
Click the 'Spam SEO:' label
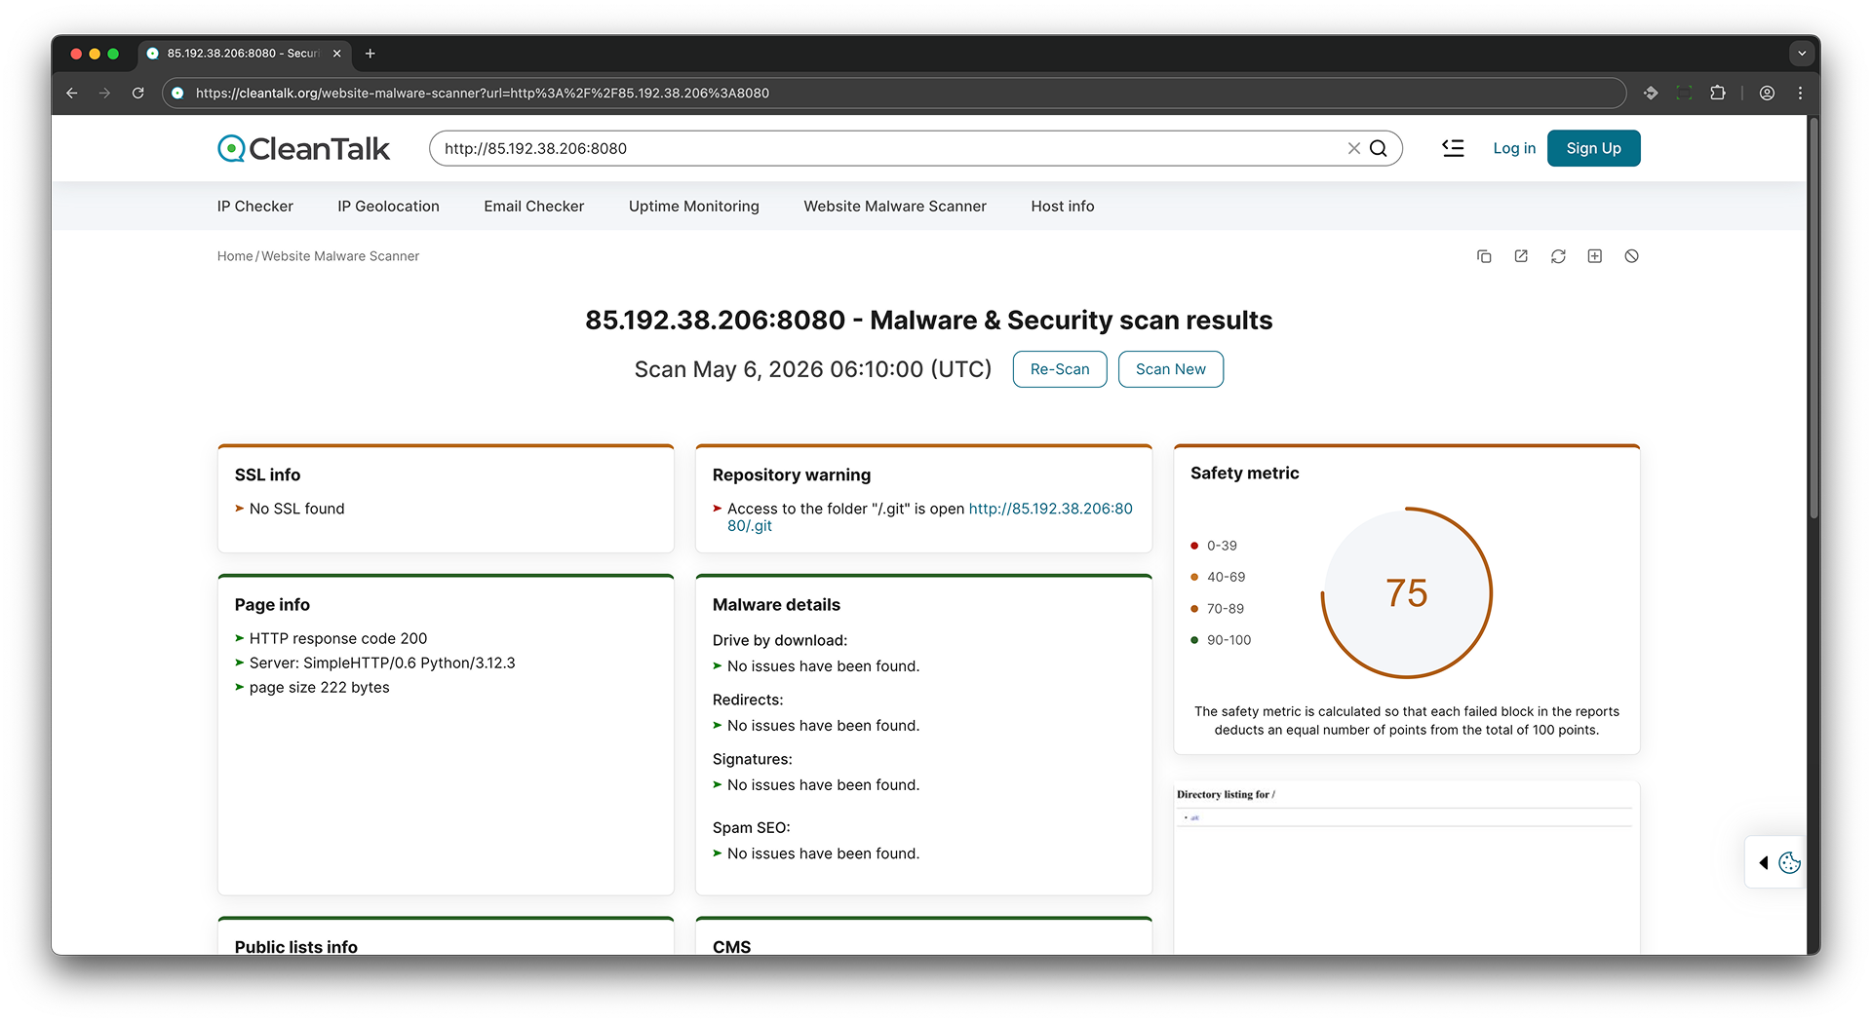[752, 827]
